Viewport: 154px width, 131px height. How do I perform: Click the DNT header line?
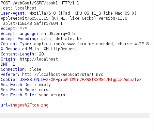click(8, 64)
